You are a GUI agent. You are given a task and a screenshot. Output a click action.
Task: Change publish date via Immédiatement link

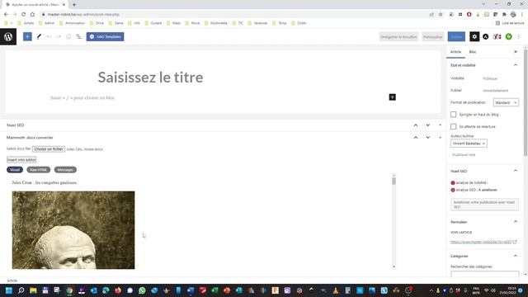point(495,91)
